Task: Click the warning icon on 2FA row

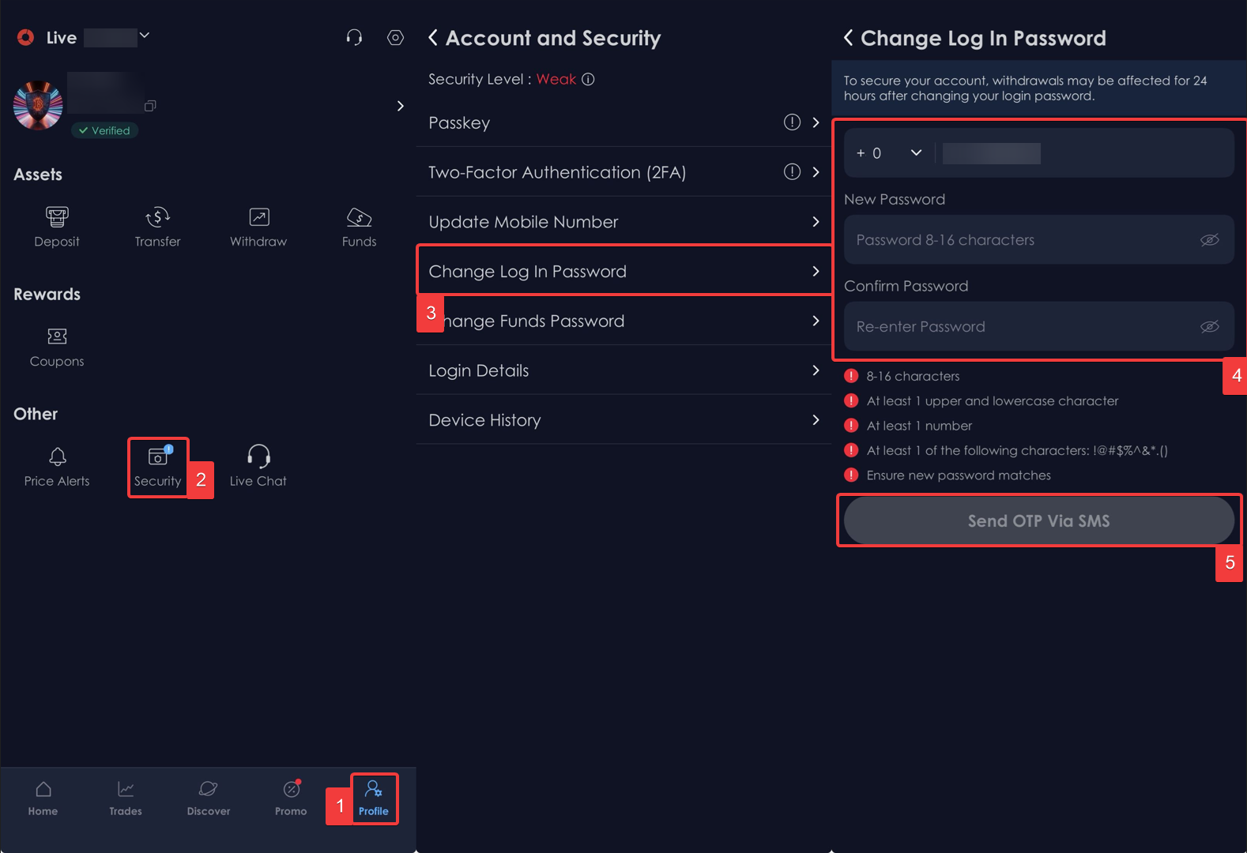Action: (792, 171)
